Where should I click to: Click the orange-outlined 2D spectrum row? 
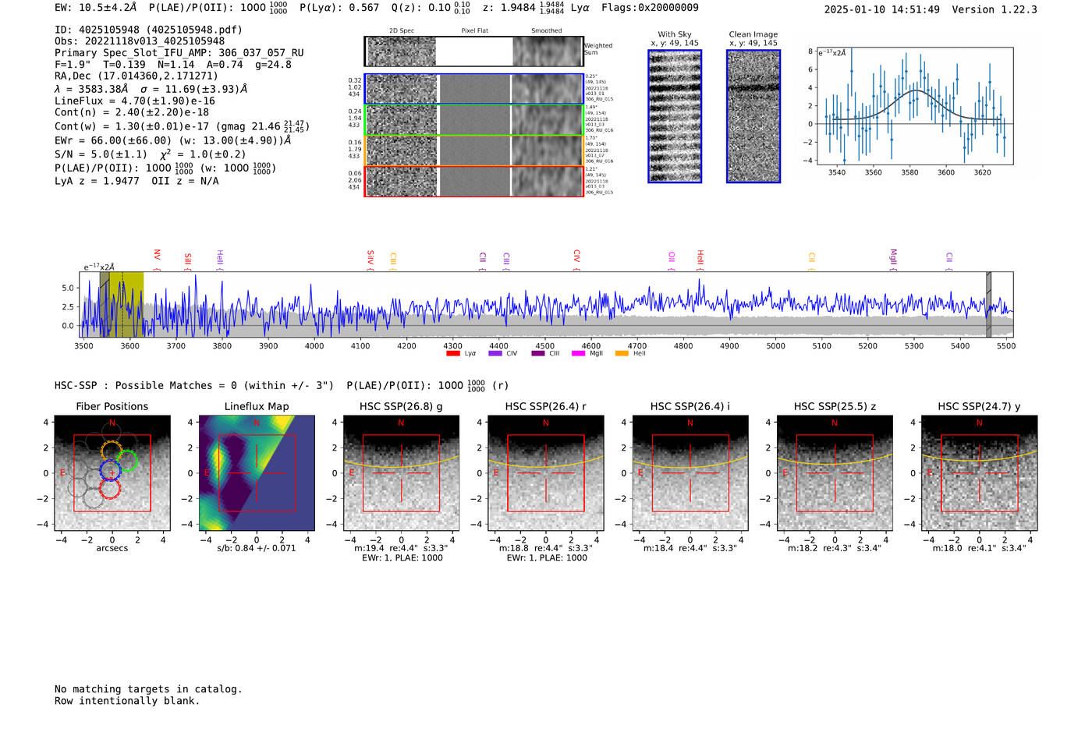473,150
